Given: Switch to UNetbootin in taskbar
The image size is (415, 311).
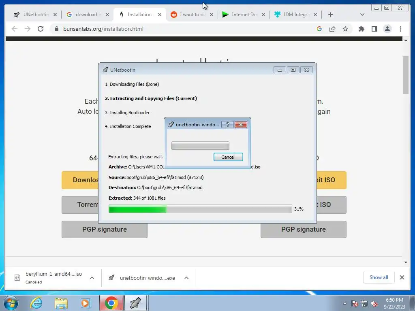Looking at the screenshot, I should 135,303.
